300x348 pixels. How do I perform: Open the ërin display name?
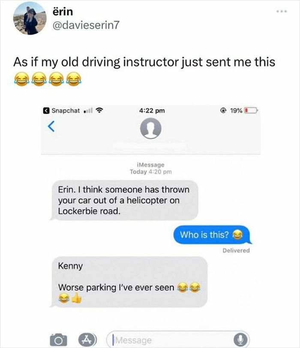point(63,12)
